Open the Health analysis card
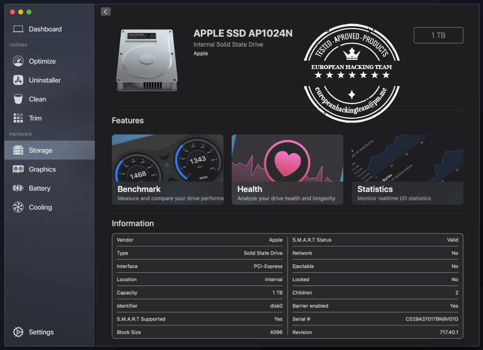The image size is (483, 350). 287,170
